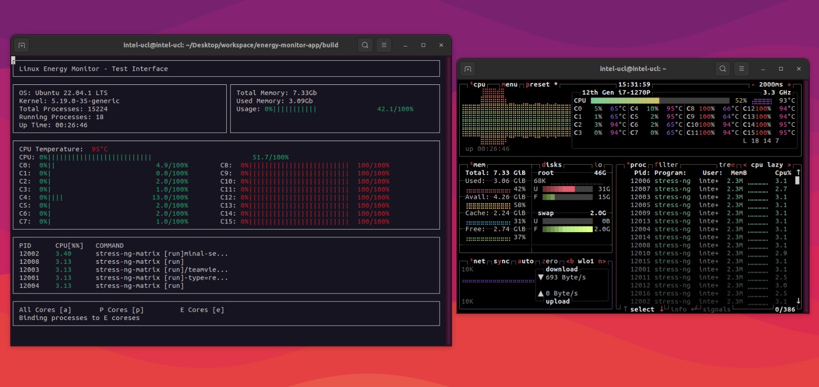Switch to the previous process sort column
819x387 pixels.
click(x=745, y=165)
